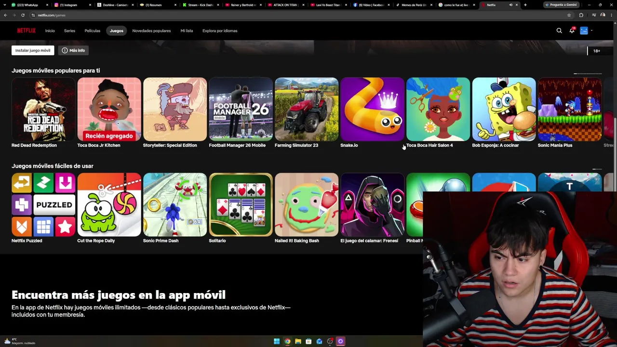Click the 18+ maturity rating badge
617x347 pixels.
(x=597, y=51)
